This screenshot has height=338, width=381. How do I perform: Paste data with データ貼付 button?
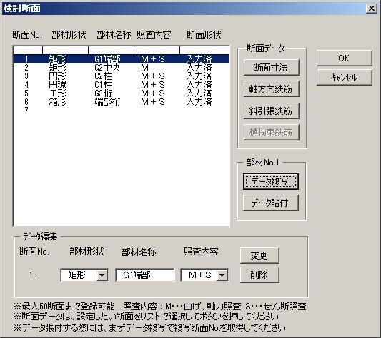pyautogui.click(x=271, y=203)
